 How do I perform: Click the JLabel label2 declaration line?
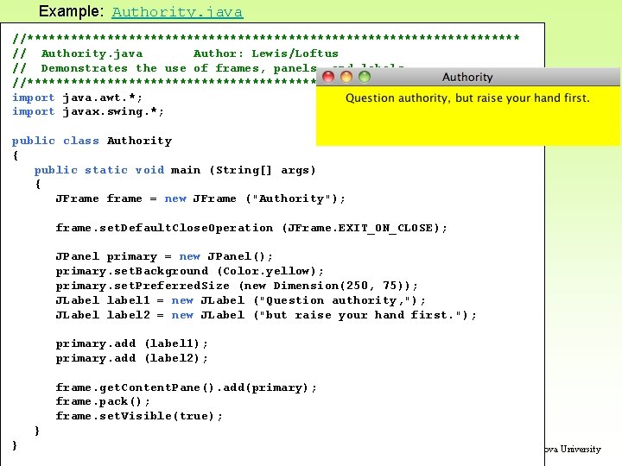266,316
